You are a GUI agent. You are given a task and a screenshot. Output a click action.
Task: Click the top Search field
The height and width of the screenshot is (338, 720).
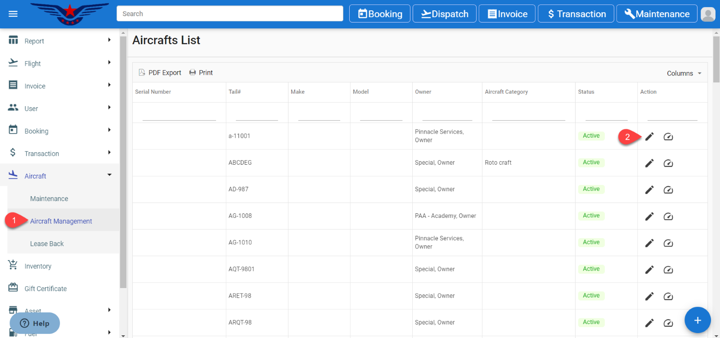pyautogui.click(x=229, y=14)
